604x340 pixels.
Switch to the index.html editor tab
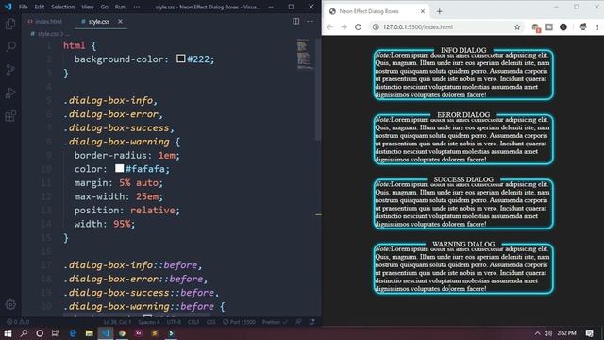pyautogui.click(x=44, y=21)
